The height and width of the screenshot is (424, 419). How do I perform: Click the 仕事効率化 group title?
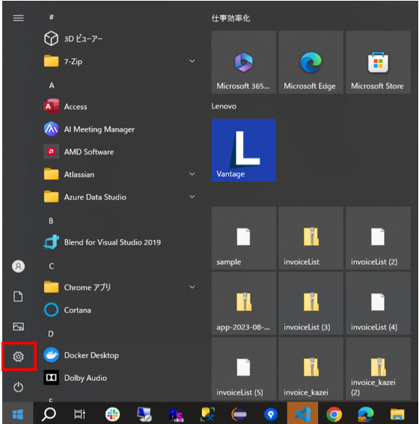[x=230, y=19]
